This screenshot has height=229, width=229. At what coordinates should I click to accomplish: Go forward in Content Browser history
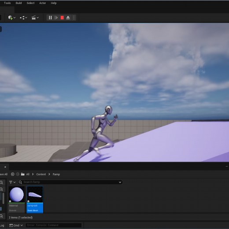tap(18, 174)
